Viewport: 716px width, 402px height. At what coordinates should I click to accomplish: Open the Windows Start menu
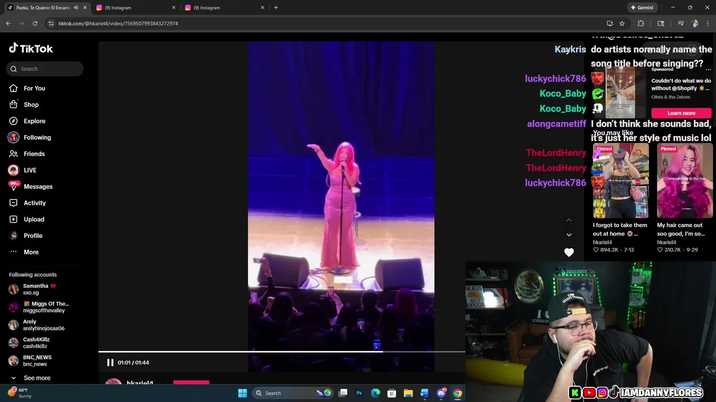coord(242,393)
